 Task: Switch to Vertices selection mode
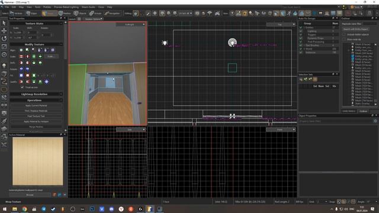[16, 13]
